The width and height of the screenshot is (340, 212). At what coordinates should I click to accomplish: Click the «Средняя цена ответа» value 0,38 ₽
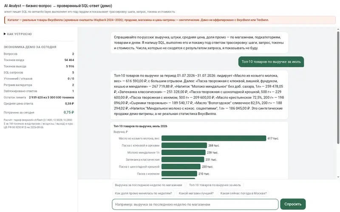point(70,103)
